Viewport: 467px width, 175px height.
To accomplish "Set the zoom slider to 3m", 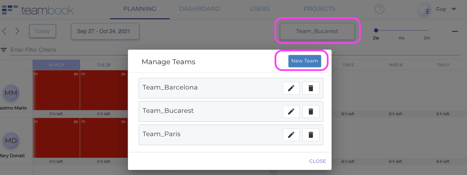I will click(427, 31).
